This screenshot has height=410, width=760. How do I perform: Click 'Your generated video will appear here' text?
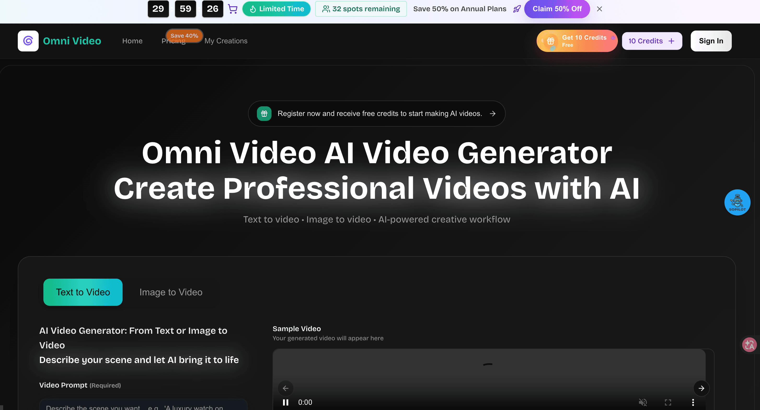point(328,338)
